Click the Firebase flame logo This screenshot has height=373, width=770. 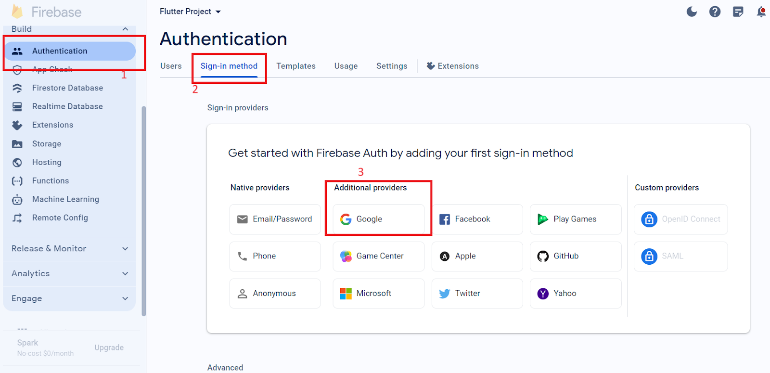click(17, 12)
